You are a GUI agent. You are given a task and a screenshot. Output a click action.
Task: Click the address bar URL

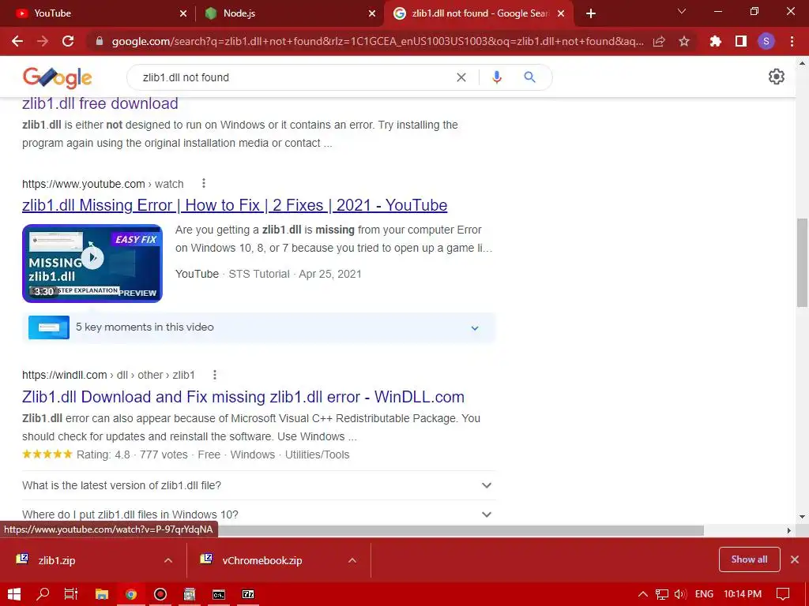pos(377,41)
